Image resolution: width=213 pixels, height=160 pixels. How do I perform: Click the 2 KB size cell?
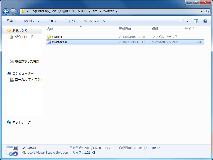[200, 42]
